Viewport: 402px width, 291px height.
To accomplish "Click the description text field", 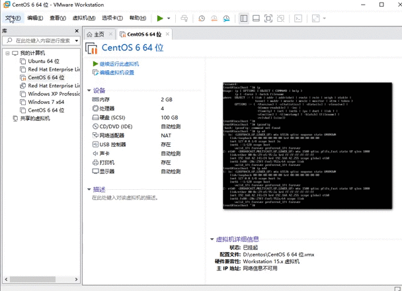I will pyautogui.click(x=125, y=198).
